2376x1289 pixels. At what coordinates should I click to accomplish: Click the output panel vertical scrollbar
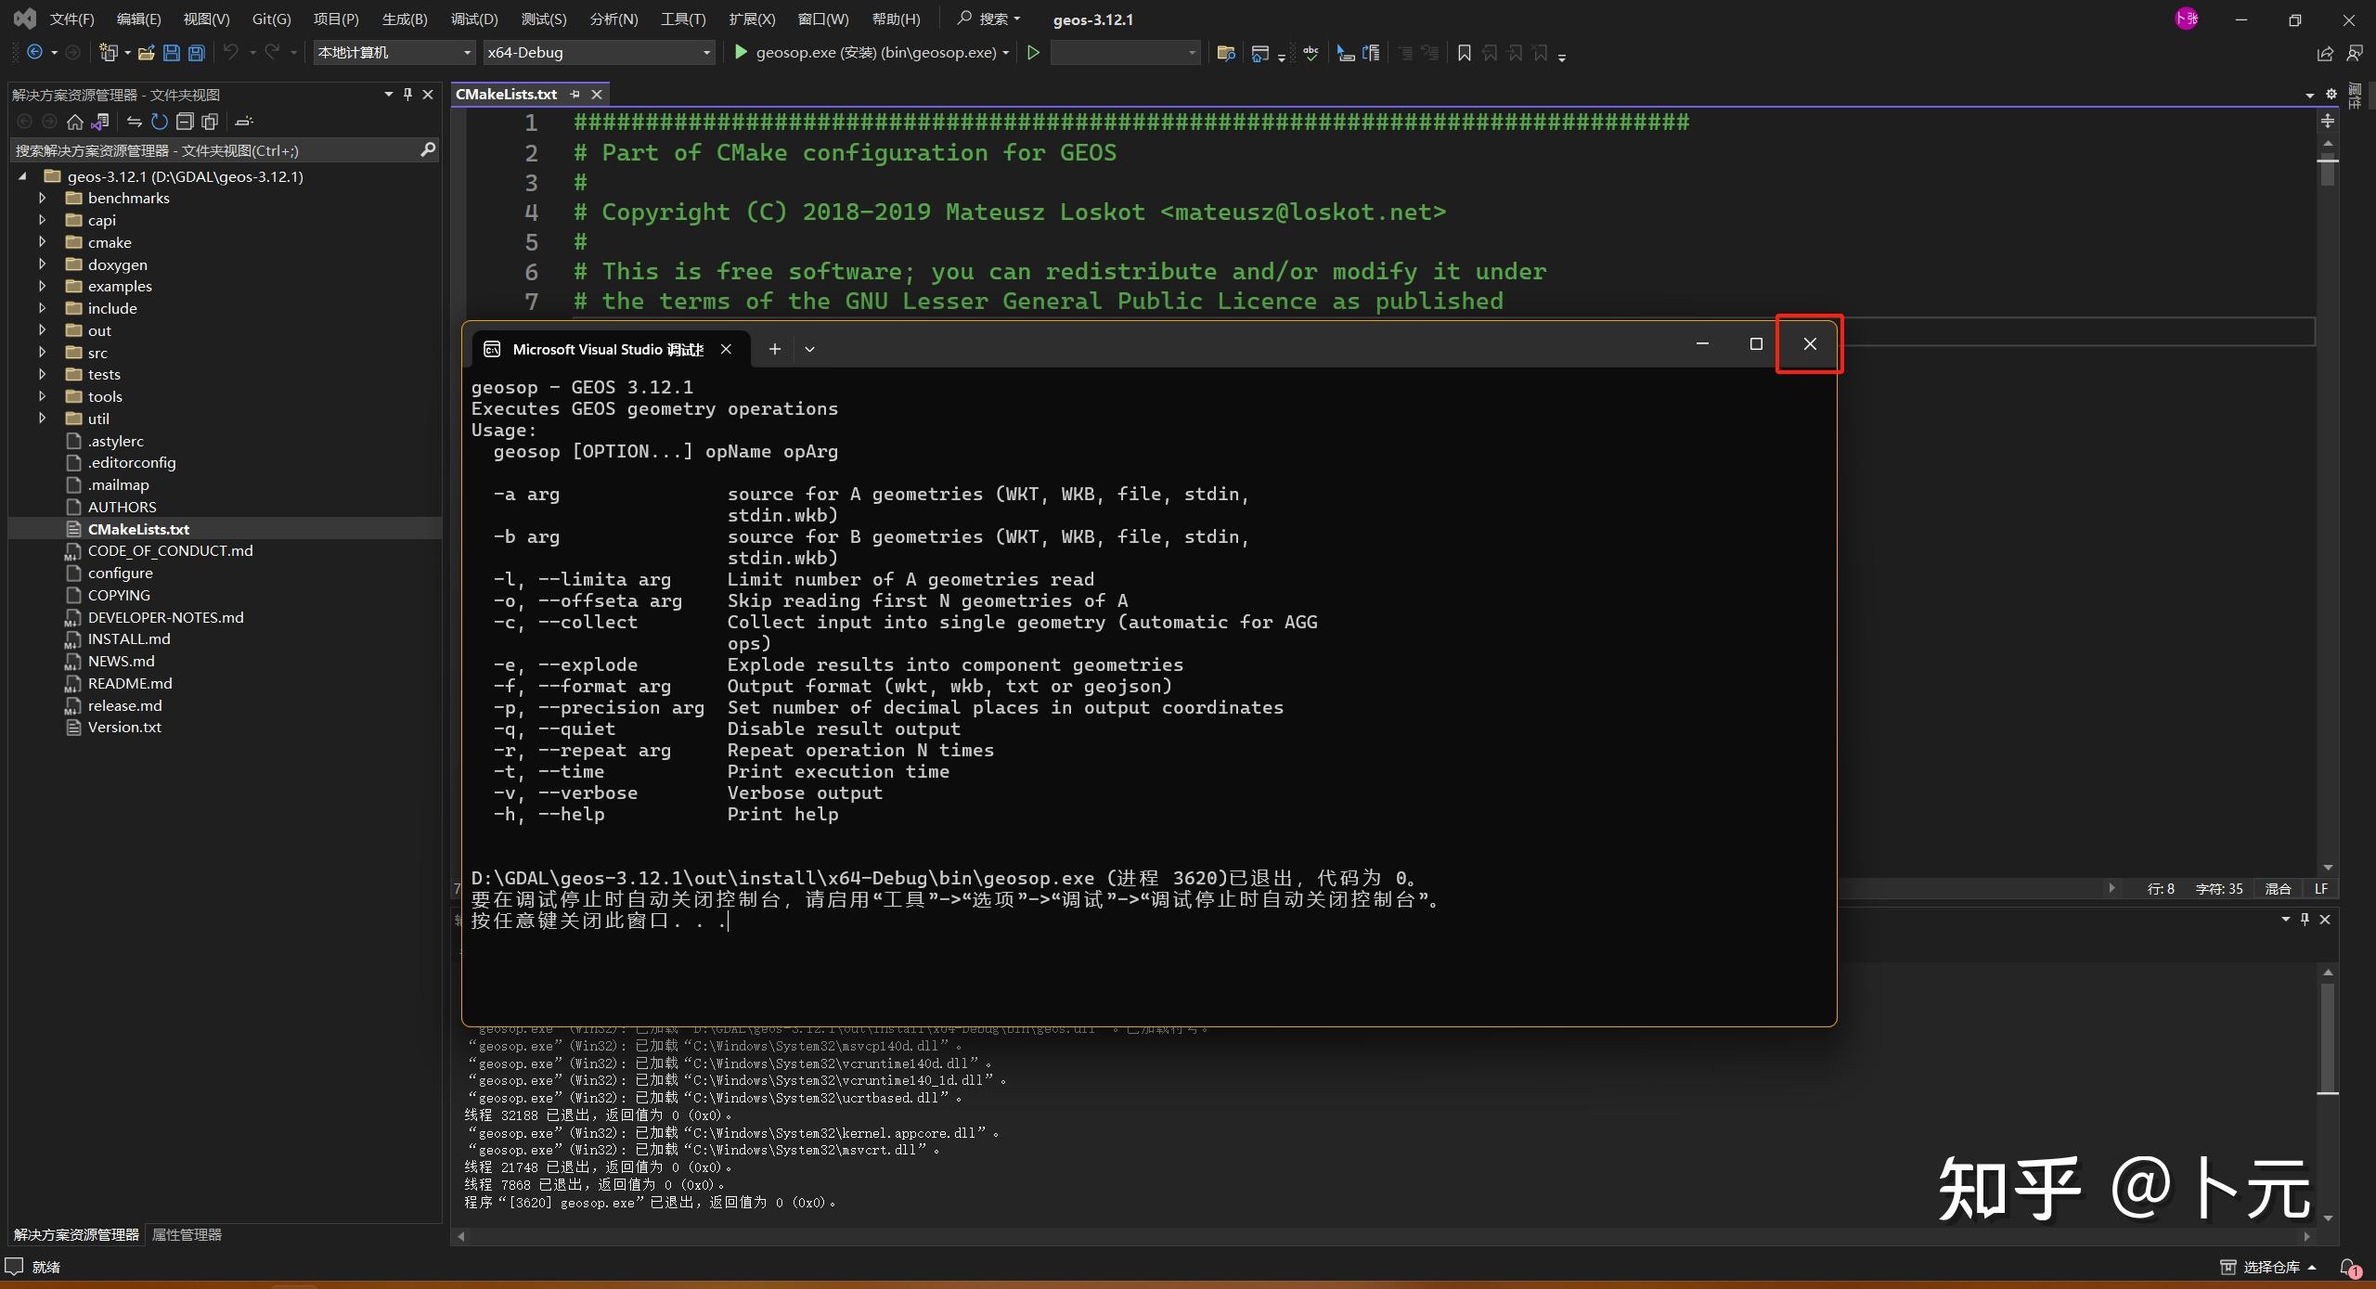click(2327, 1039)
